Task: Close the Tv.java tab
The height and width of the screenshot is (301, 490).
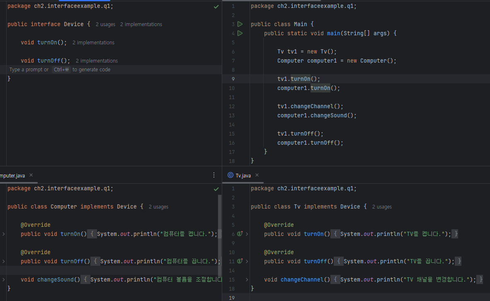Action: 257,175
